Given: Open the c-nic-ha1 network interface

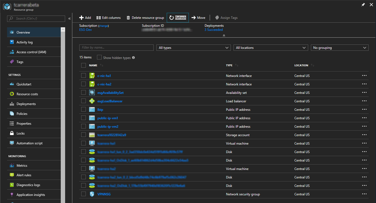Looking at the screenshot, I should [104, 76].
